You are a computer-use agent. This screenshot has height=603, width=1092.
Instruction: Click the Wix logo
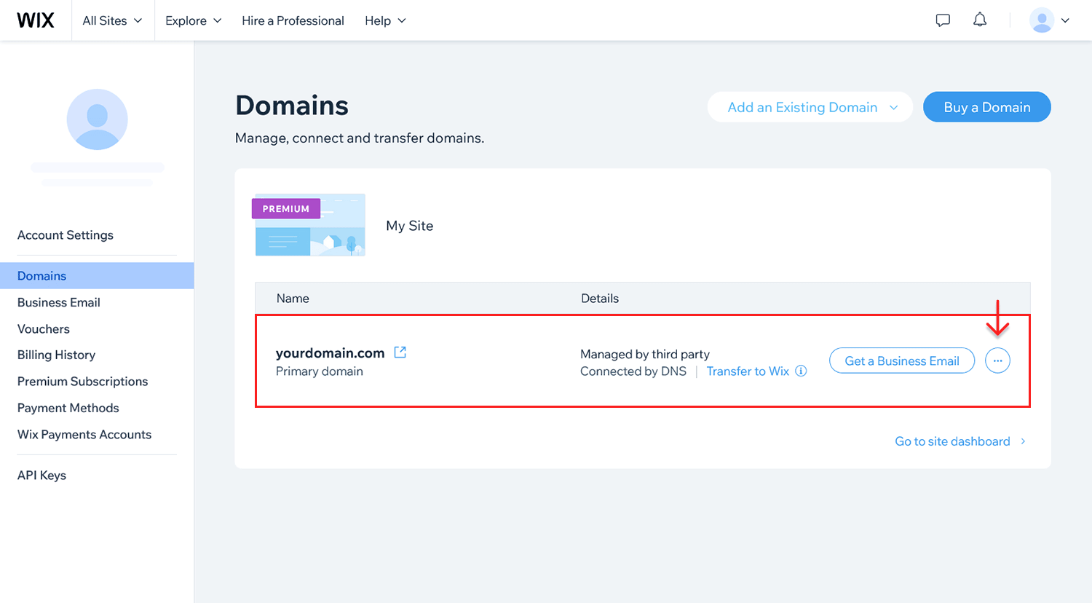36,20
